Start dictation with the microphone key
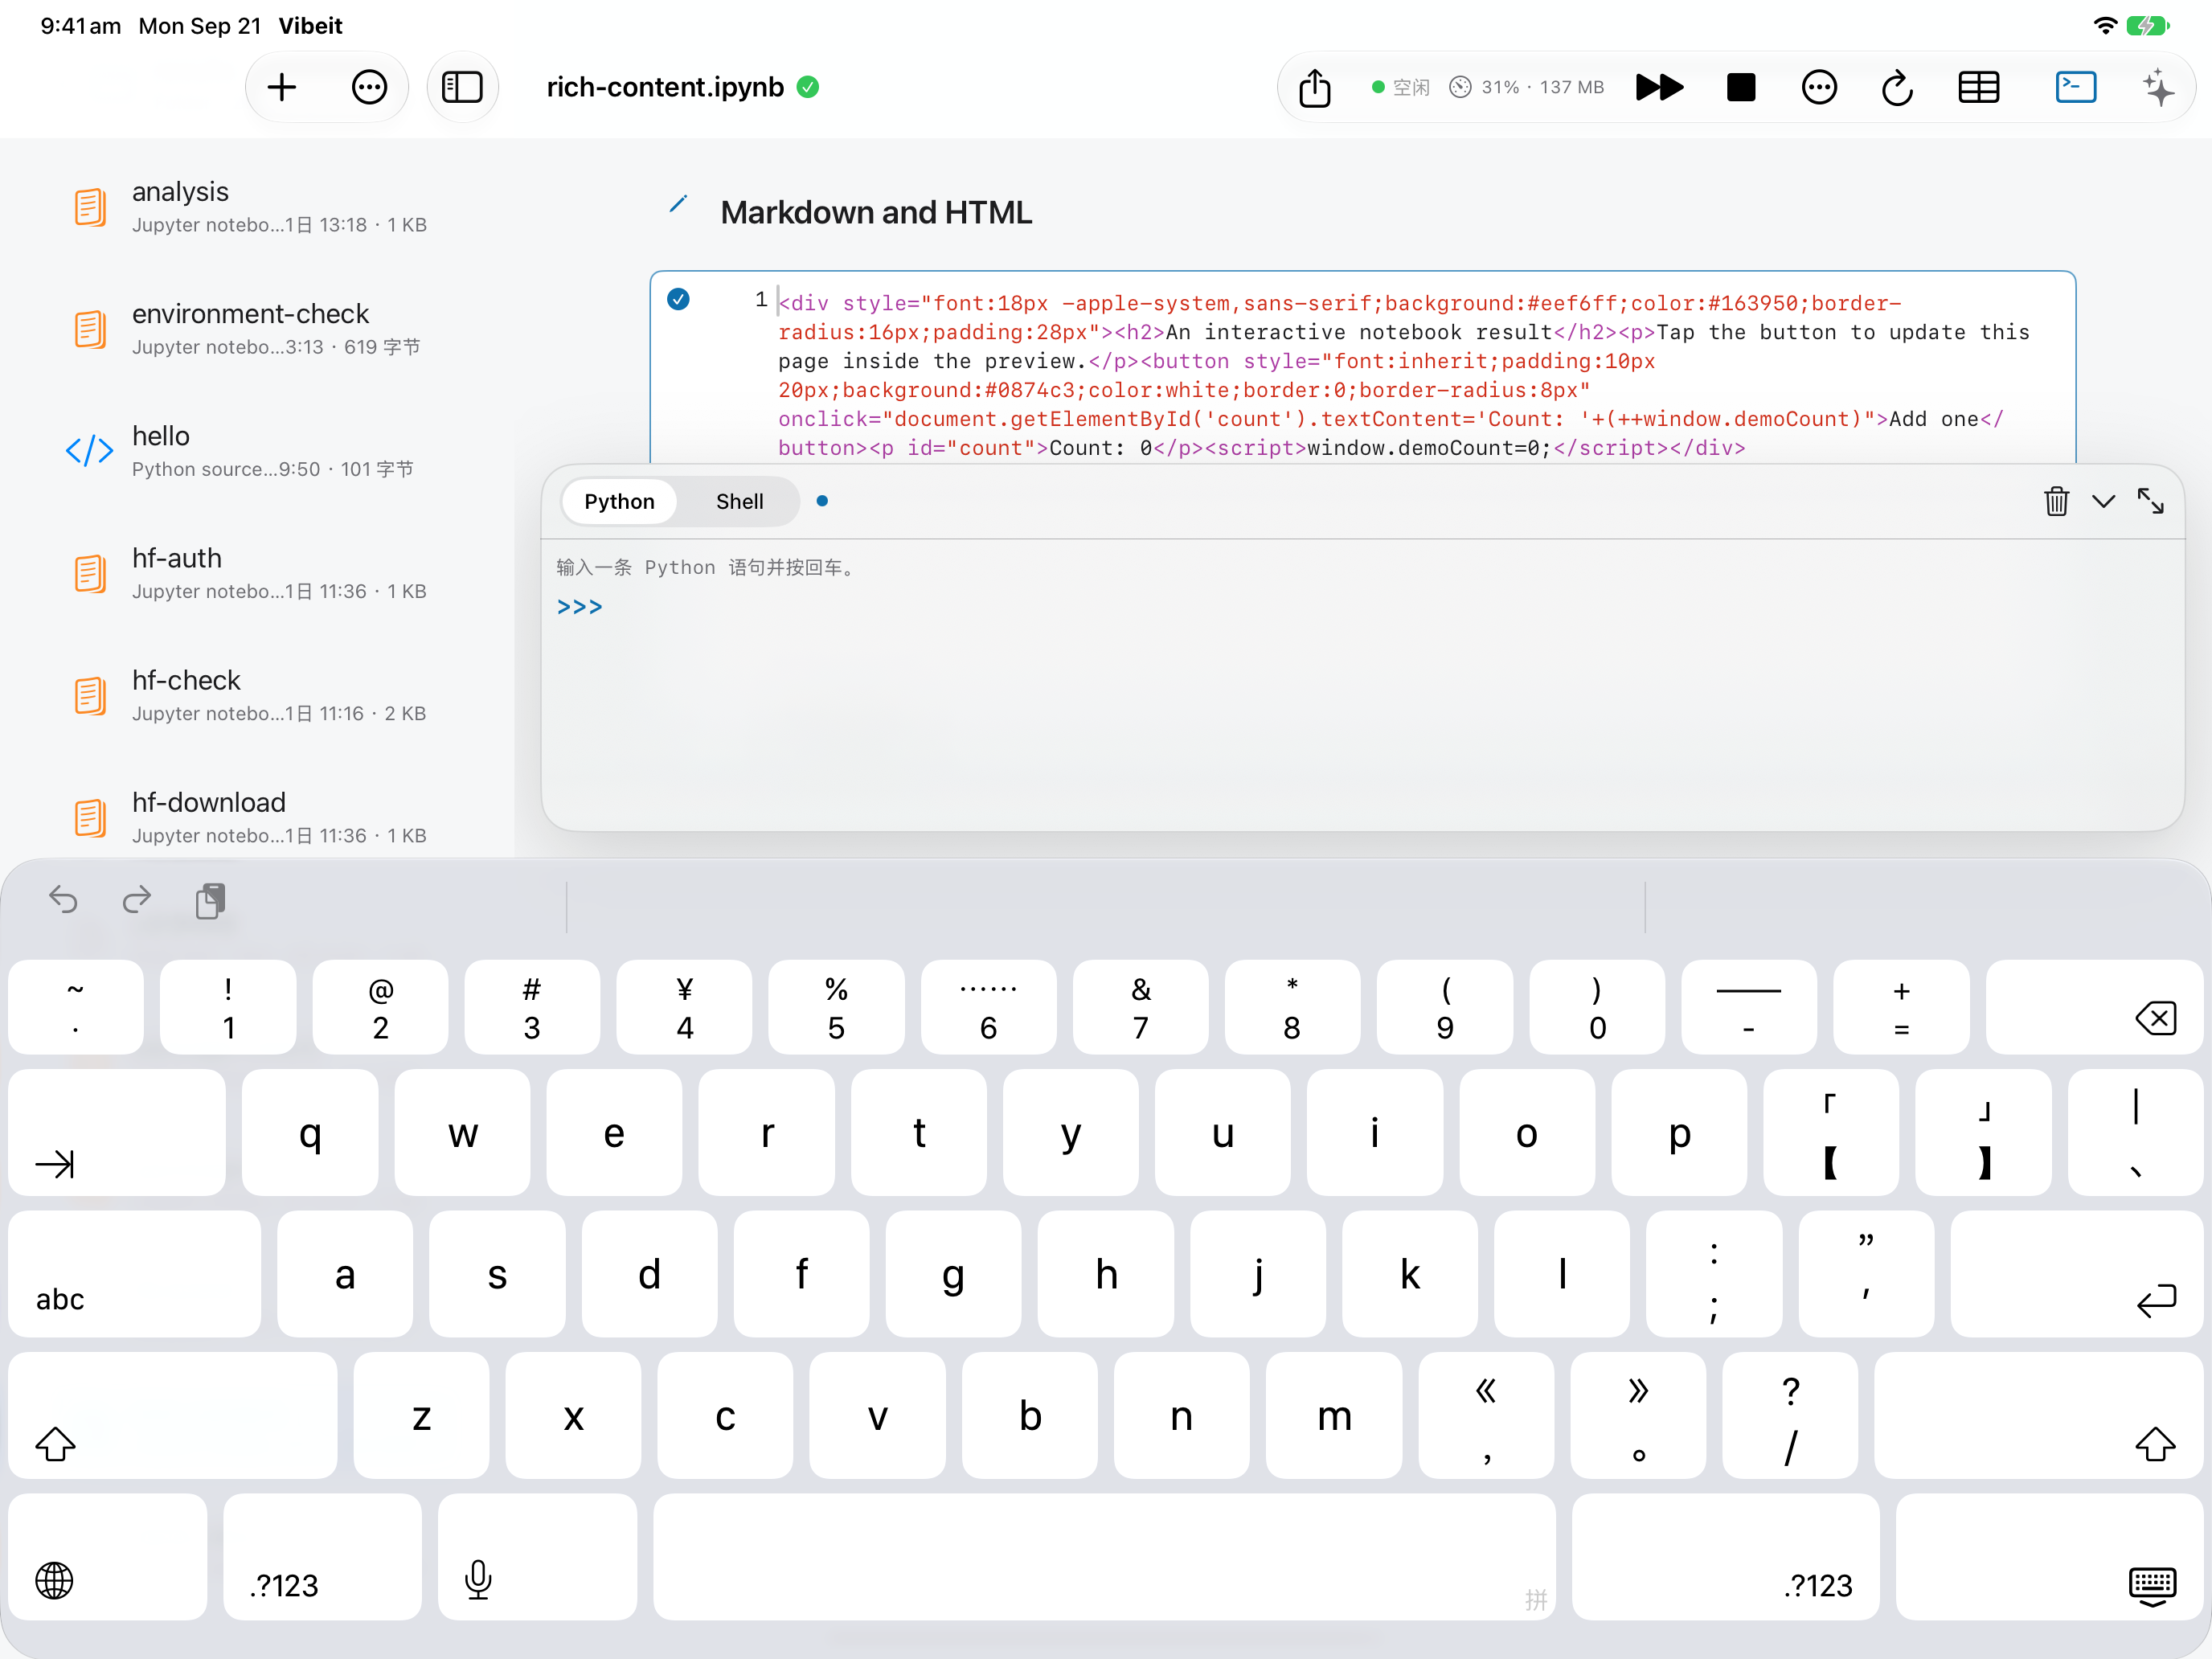Image resolution: width=2212 pixels, height=1659 pixels. pyautogui.click(x=537, y=1557)
